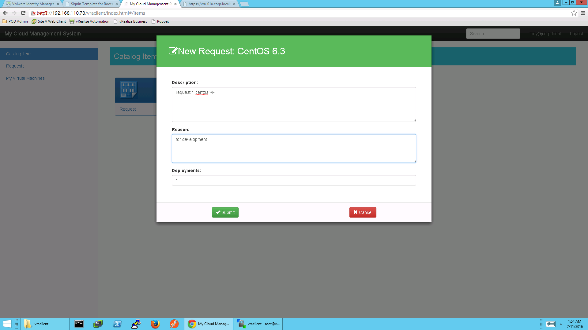
Task: Click the browser reload icon
Action: pyautogui.click(x=23, y=13)
